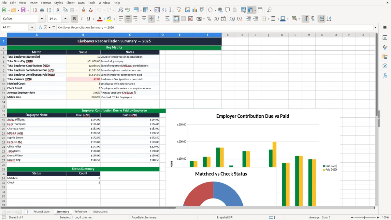This screenshot has height=220, width=391.
Task: Open the font color palette arrow
Action: point(105,19)
